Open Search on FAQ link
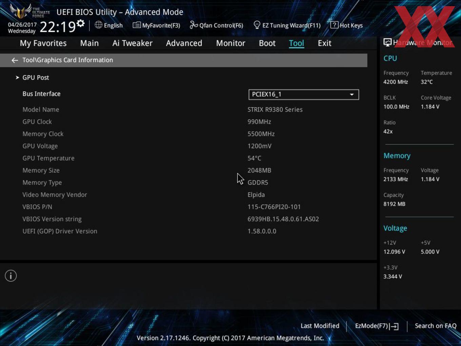Viewport: 461px width, 346px height. pos(436,326)
